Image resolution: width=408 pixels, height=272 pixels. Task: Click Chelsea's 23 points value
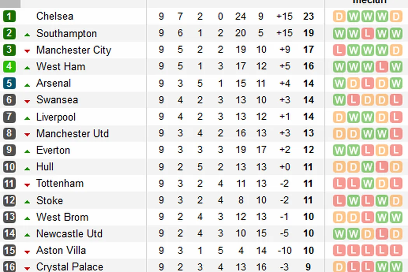point(308,16)
